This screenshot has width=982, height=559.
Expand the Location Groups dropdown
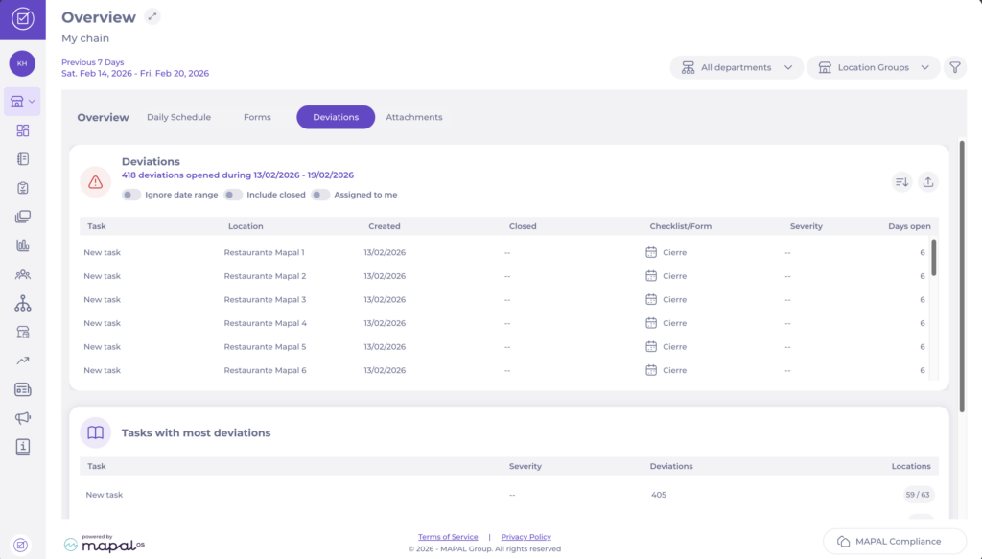[x=873, y=68]
